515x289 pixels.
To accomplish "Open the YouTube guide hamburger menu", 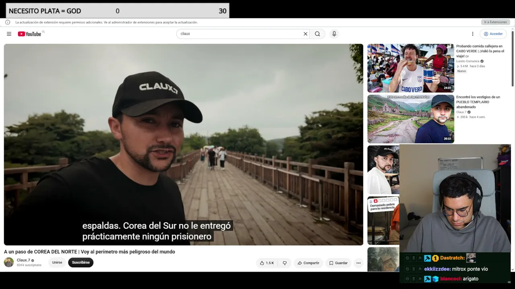I will (9, 34).
